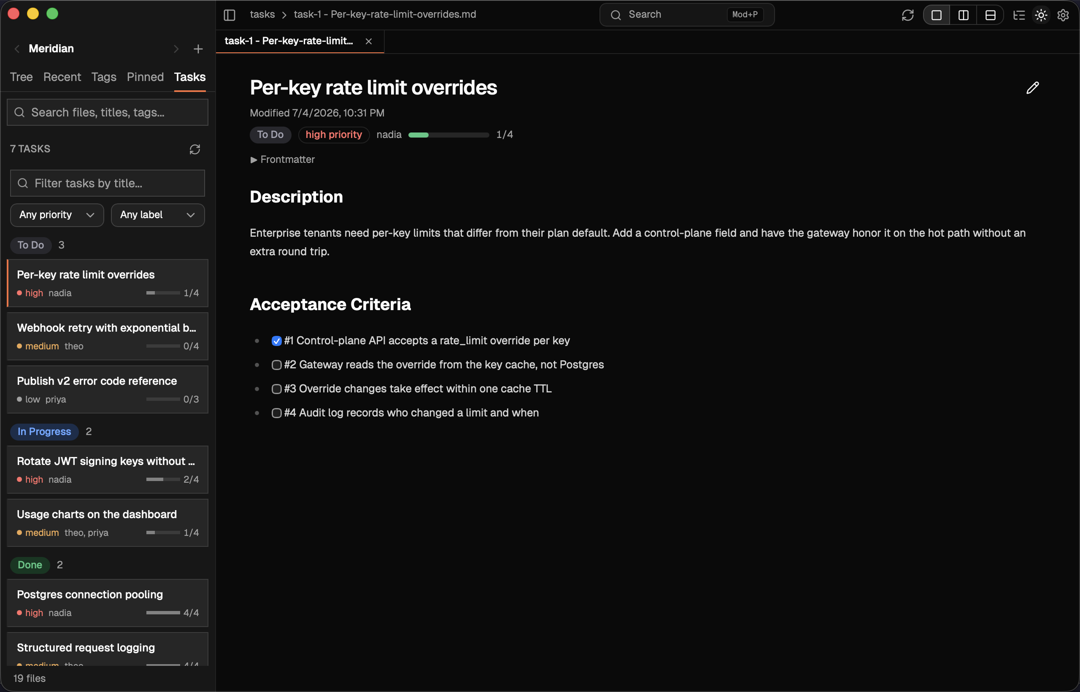The image size is (1080, 692).
Task: Open Structured request logging task
Action: coord(108,649)
